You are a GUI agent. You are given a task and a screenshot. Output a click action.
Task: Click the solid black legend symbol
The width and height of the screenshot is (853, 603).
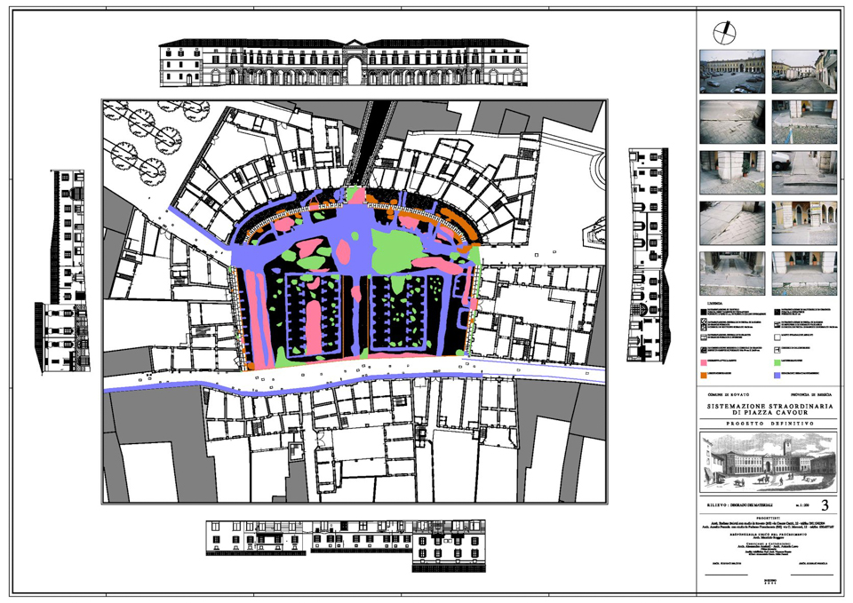[x=704, y=312]
